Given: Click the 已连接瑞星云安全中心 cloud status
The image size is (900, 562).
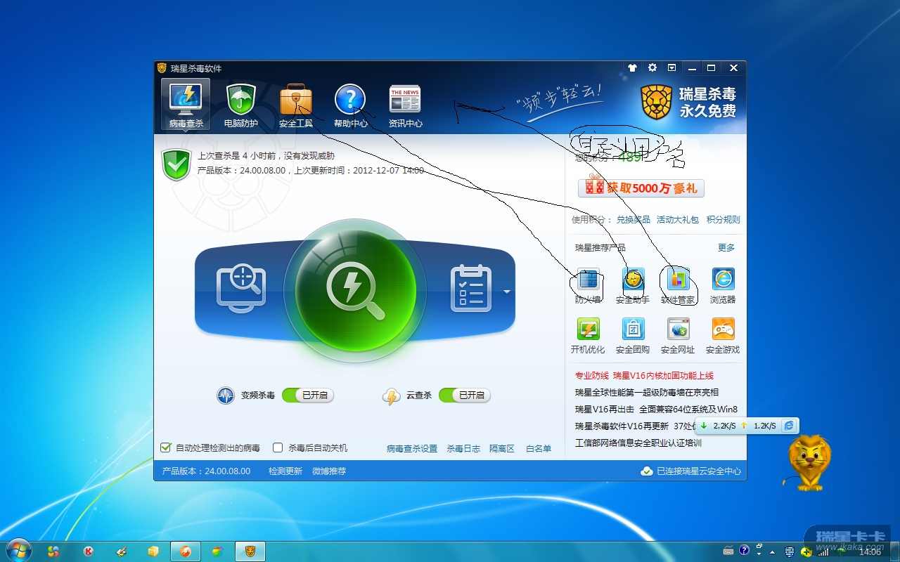Looking at the screenshot, I should tap(691, 471).
